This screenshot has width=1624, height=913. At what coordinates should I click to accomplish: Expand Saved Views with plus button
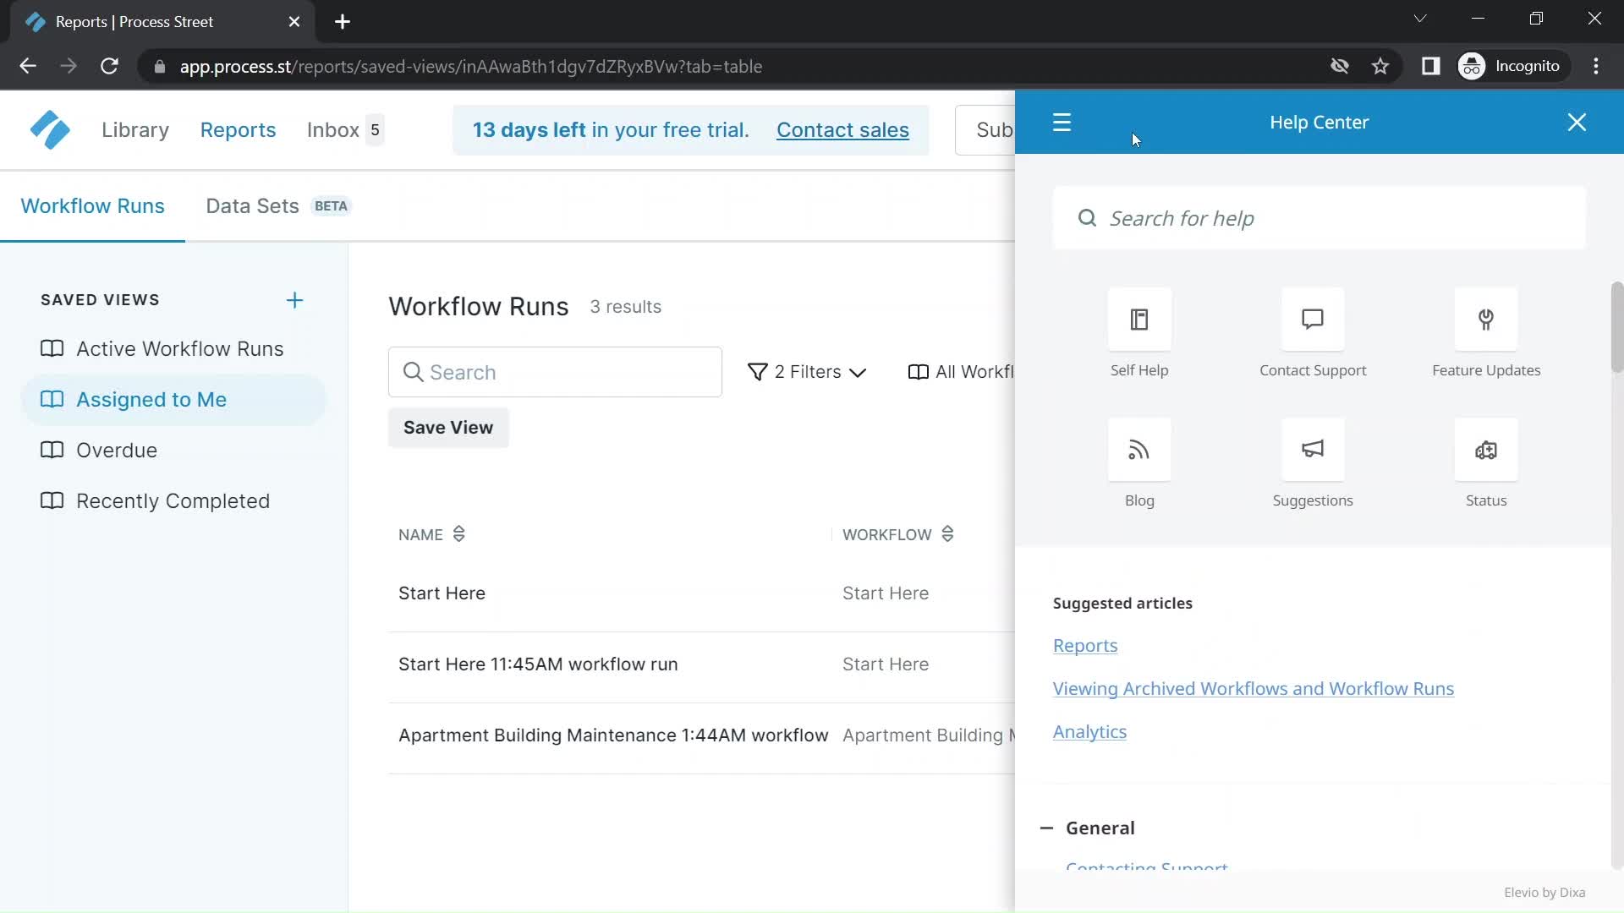coord(294,300)
